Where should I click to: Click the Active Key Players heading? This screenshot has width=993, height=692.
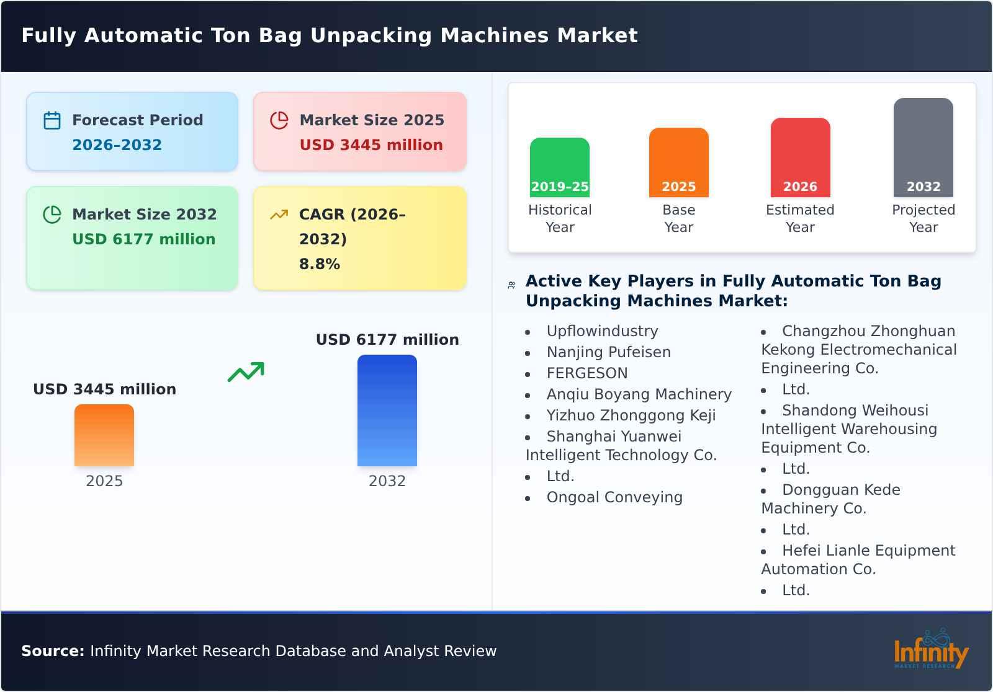pyautogui.click(x=734, y=291)
